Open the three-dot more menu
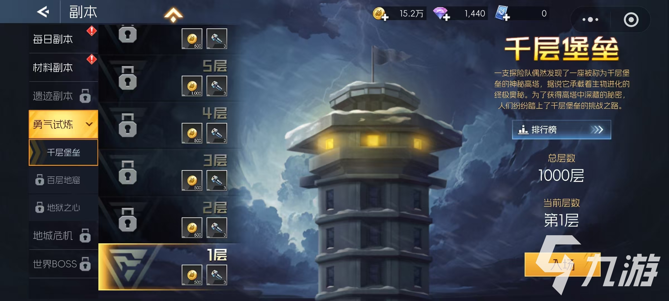Viewport: 669px width, 301px height. [590, 20]
